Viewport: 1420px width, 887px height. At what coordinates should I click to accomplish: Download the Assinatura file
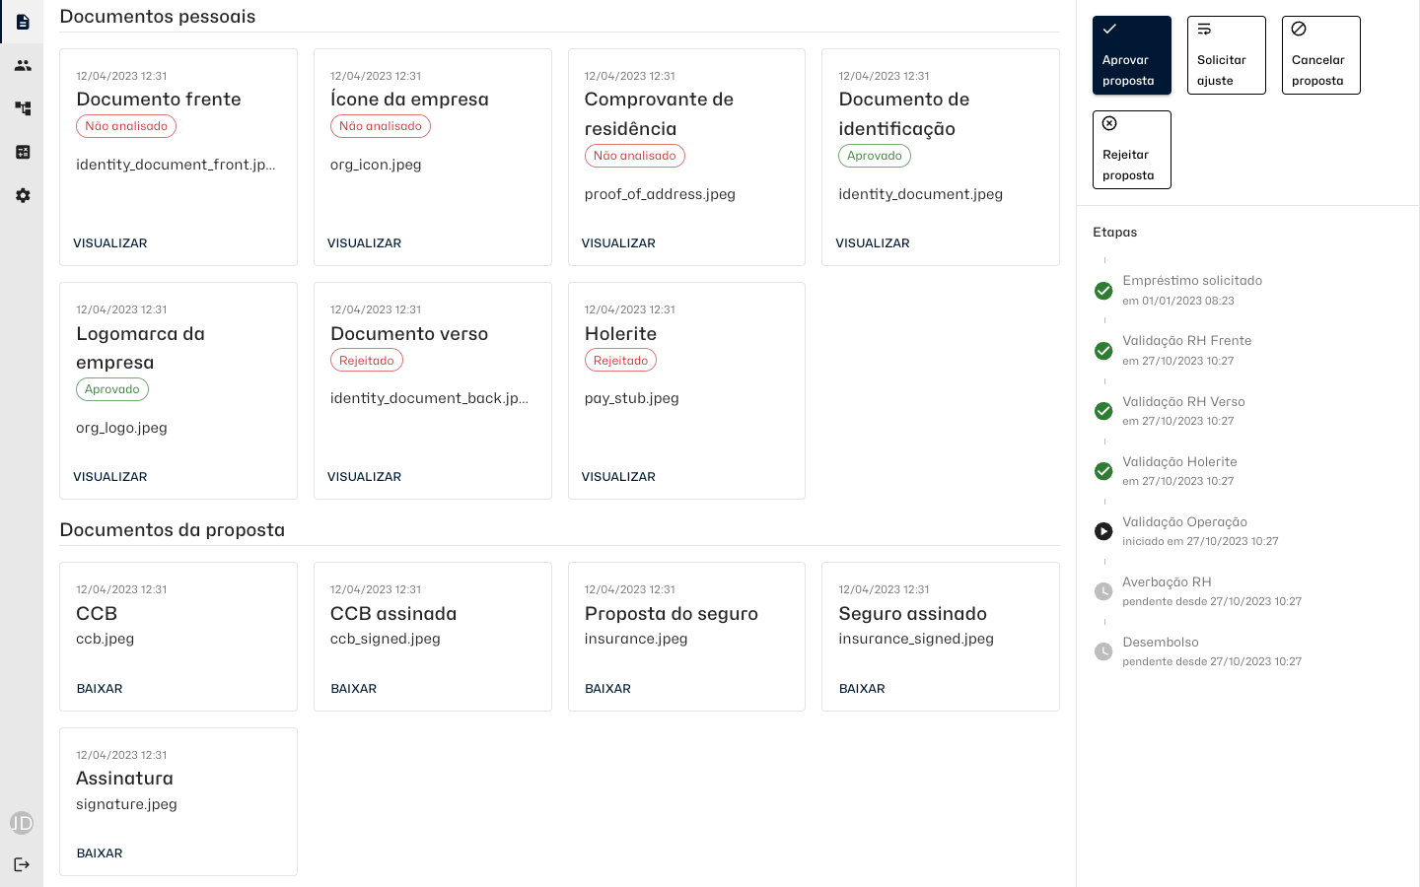pyautogui.click(x=100, y=853)
